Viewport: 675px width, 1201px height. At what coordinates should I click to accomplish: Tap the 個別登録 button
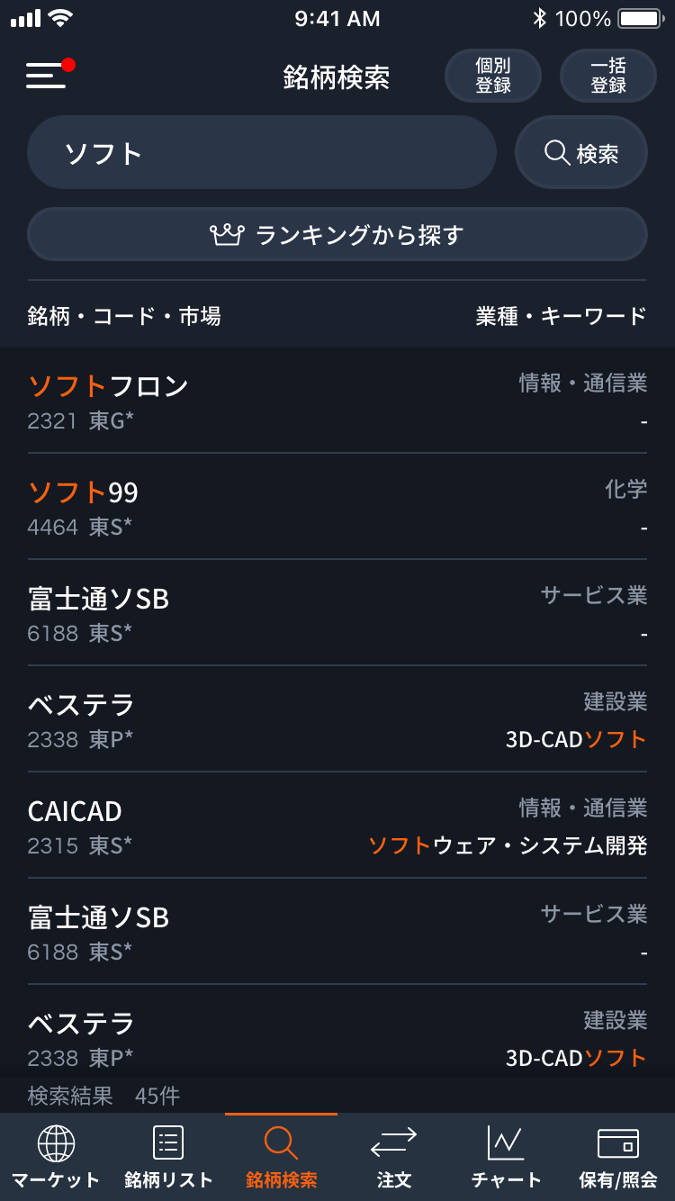[x=493, y=76]
